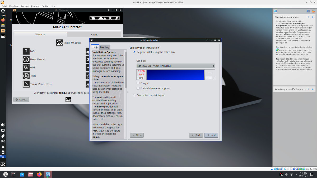Image resolution: width=317 pixels, height=178 pixels.
Task: Click the host Wi-Fi tray icon
Action: (291, 175)
